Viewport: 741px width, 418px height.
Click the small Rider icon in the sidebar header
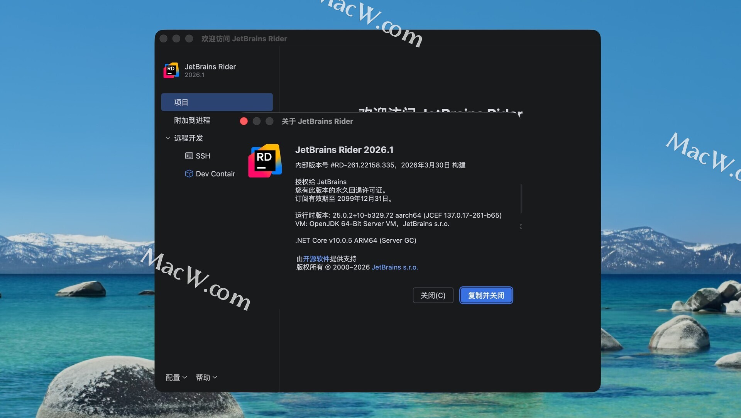tap(171, 70)
